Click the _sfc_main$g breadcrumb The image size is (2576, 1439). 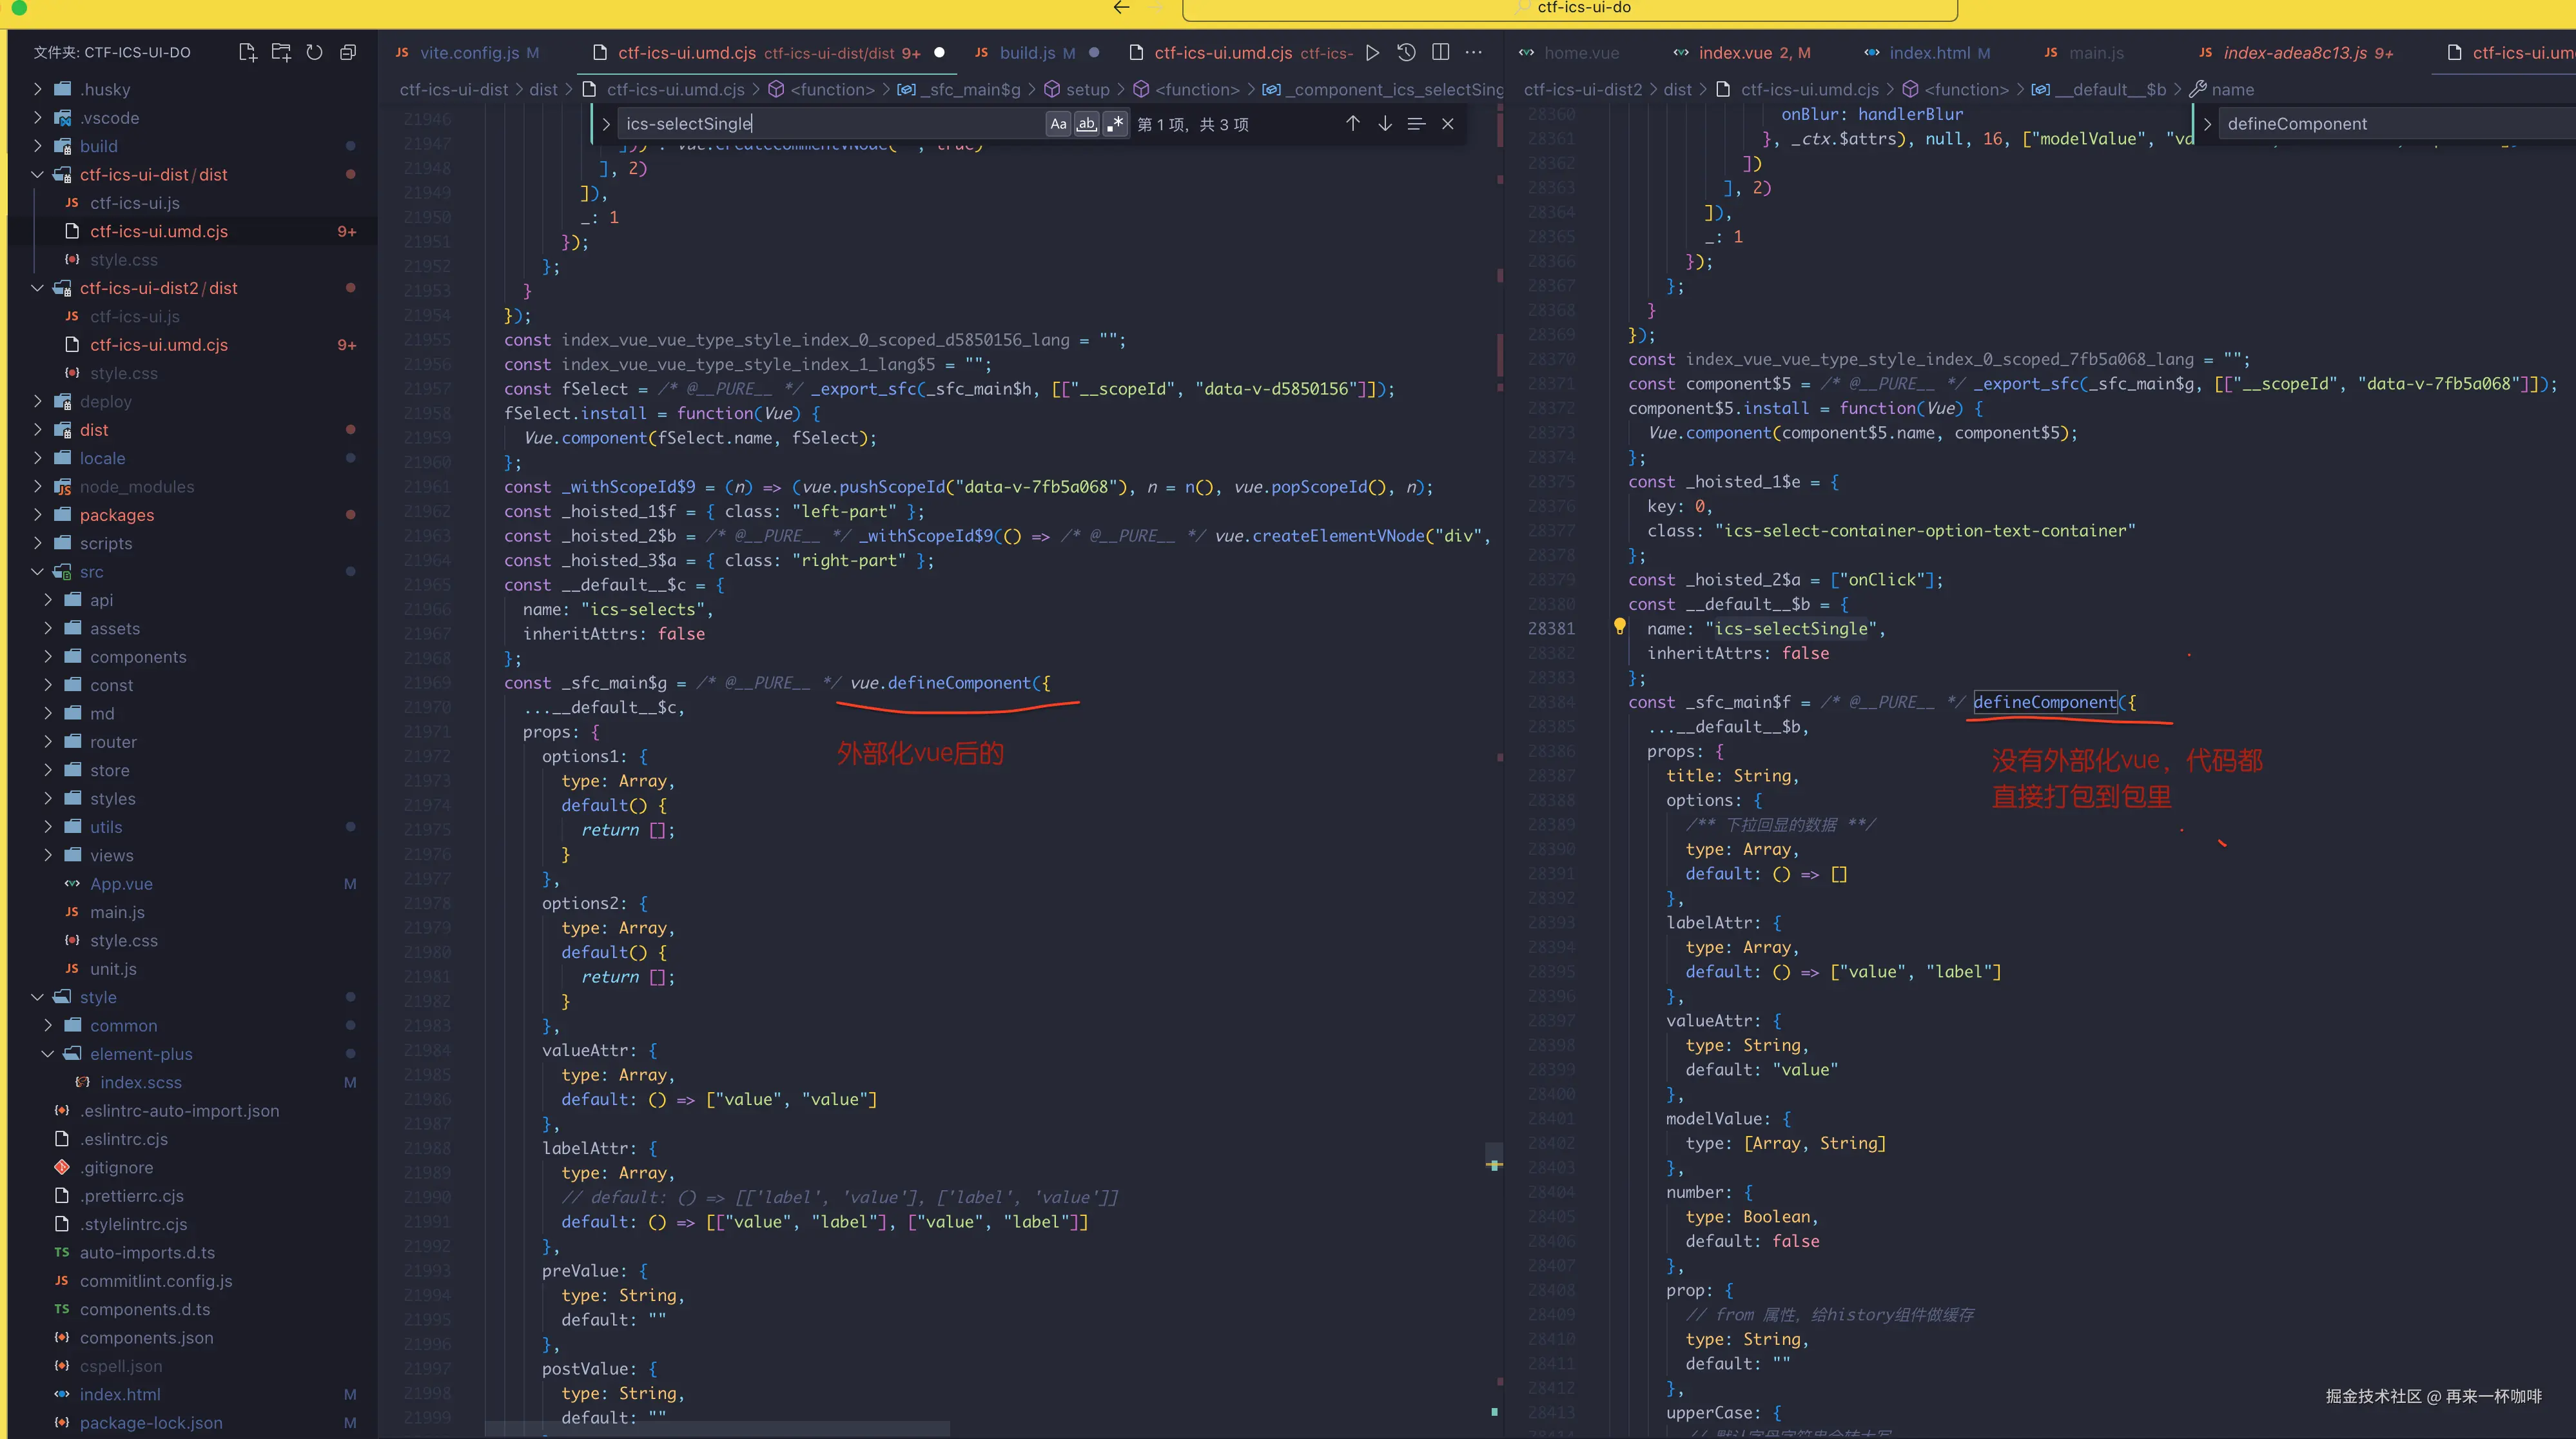coord(969,90)
